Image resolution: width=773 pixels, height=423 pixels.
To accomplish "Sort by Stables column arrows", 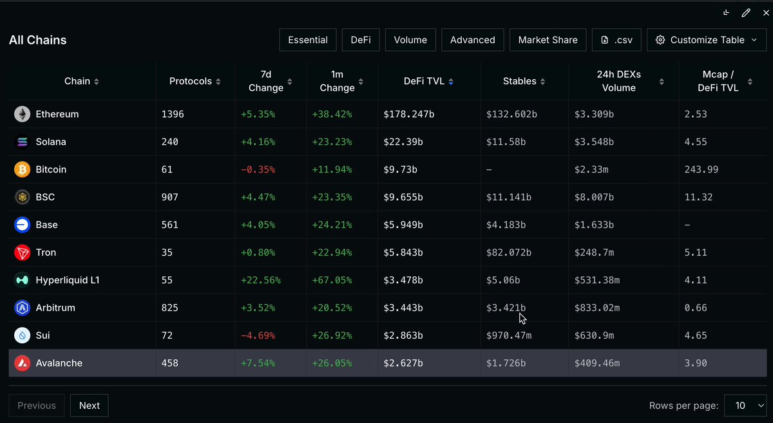I will coord(543,82).
